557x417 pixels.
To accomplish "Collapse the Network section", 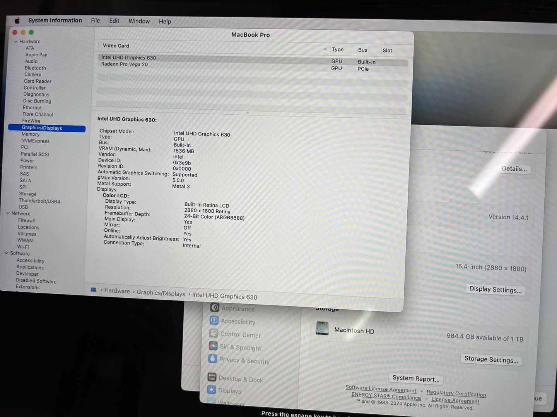I will [x=8, y=213].
